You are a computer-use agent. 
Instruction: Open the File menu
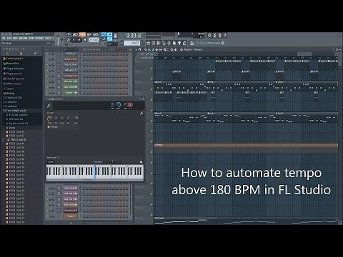coord(4,38)
